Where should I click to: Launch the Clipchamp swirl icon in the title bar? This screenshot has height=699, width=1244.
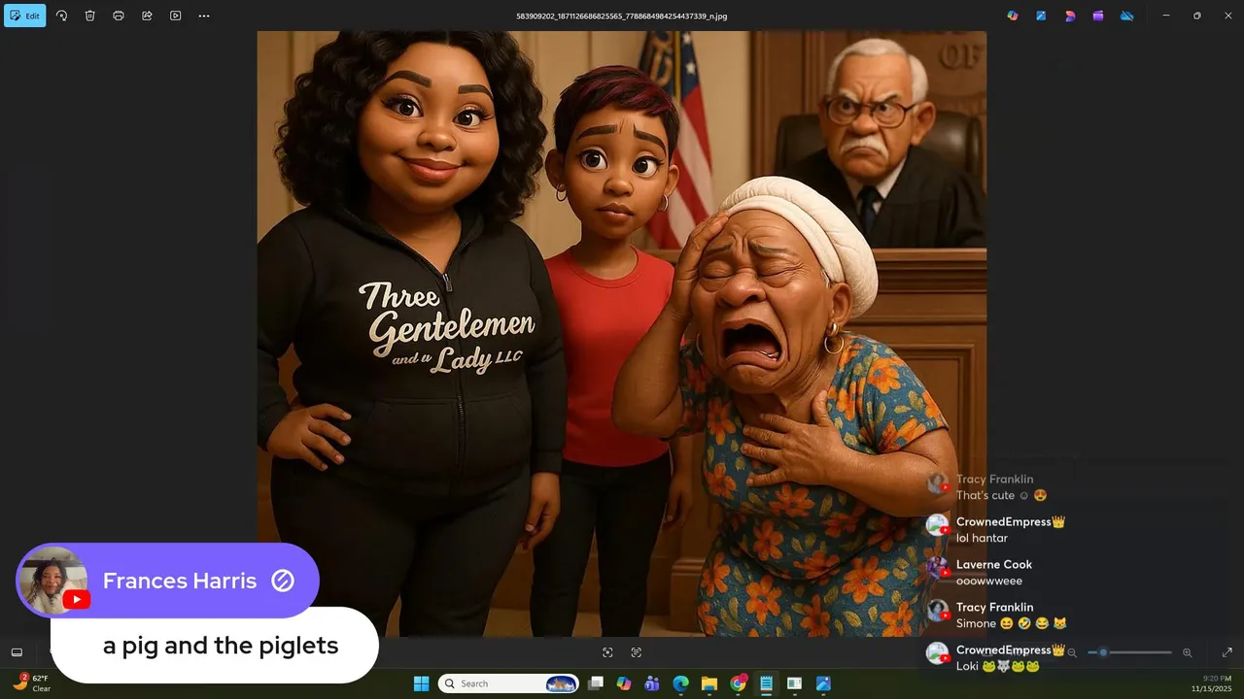pos(1070,16)
